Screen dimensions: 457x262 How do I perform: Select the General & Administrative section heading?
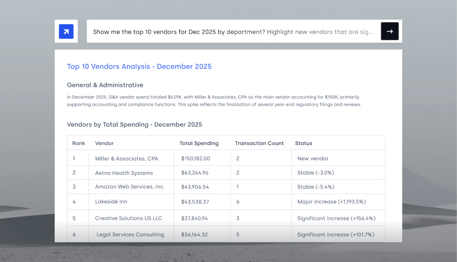click(105, 85)
